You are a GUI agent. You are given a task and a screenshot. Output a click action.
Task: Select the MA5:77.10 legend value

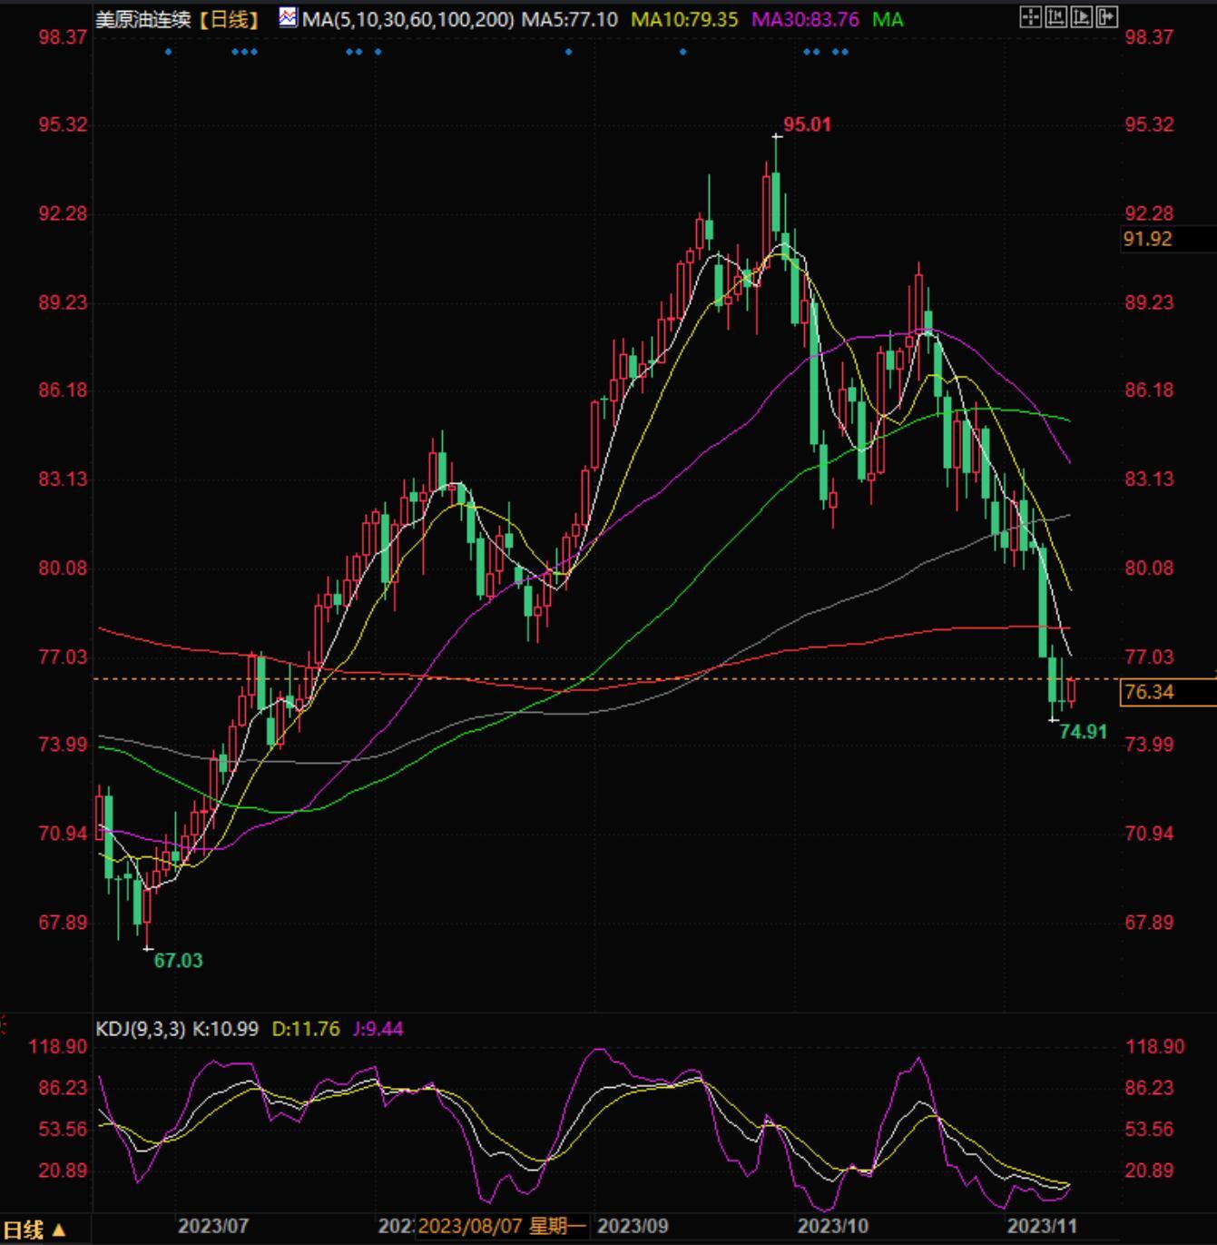pyautogui.click(x=569, y=19)
